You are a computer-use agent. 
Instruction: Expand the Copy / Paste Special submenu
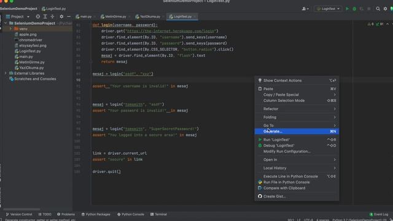(297, 95)
